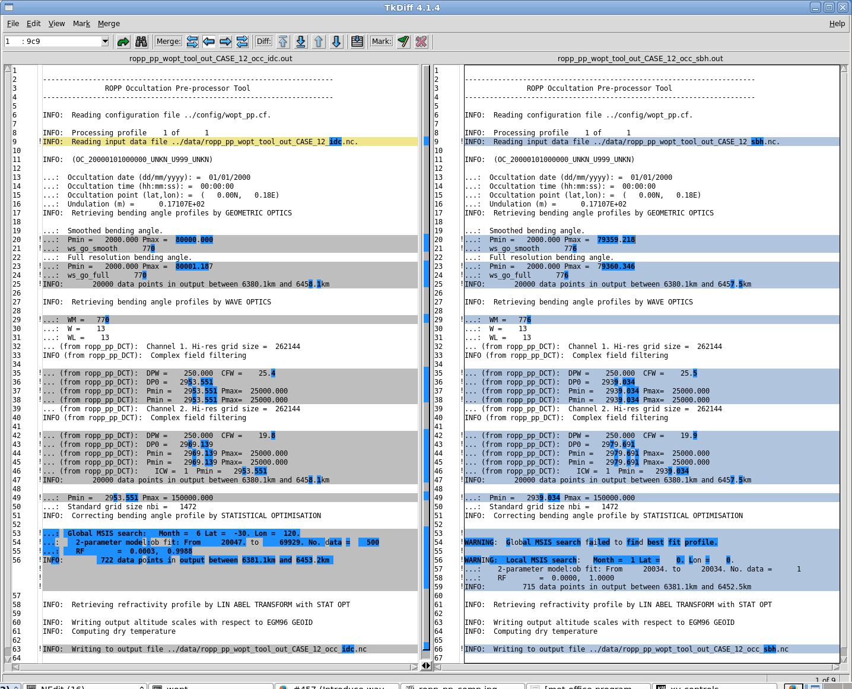
Task: Click the green Rediff arrow icon
Action: coord(123,42)
